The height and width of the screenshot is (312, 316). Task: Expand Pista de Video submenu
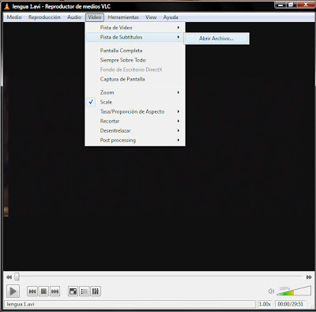coord(135,28)
